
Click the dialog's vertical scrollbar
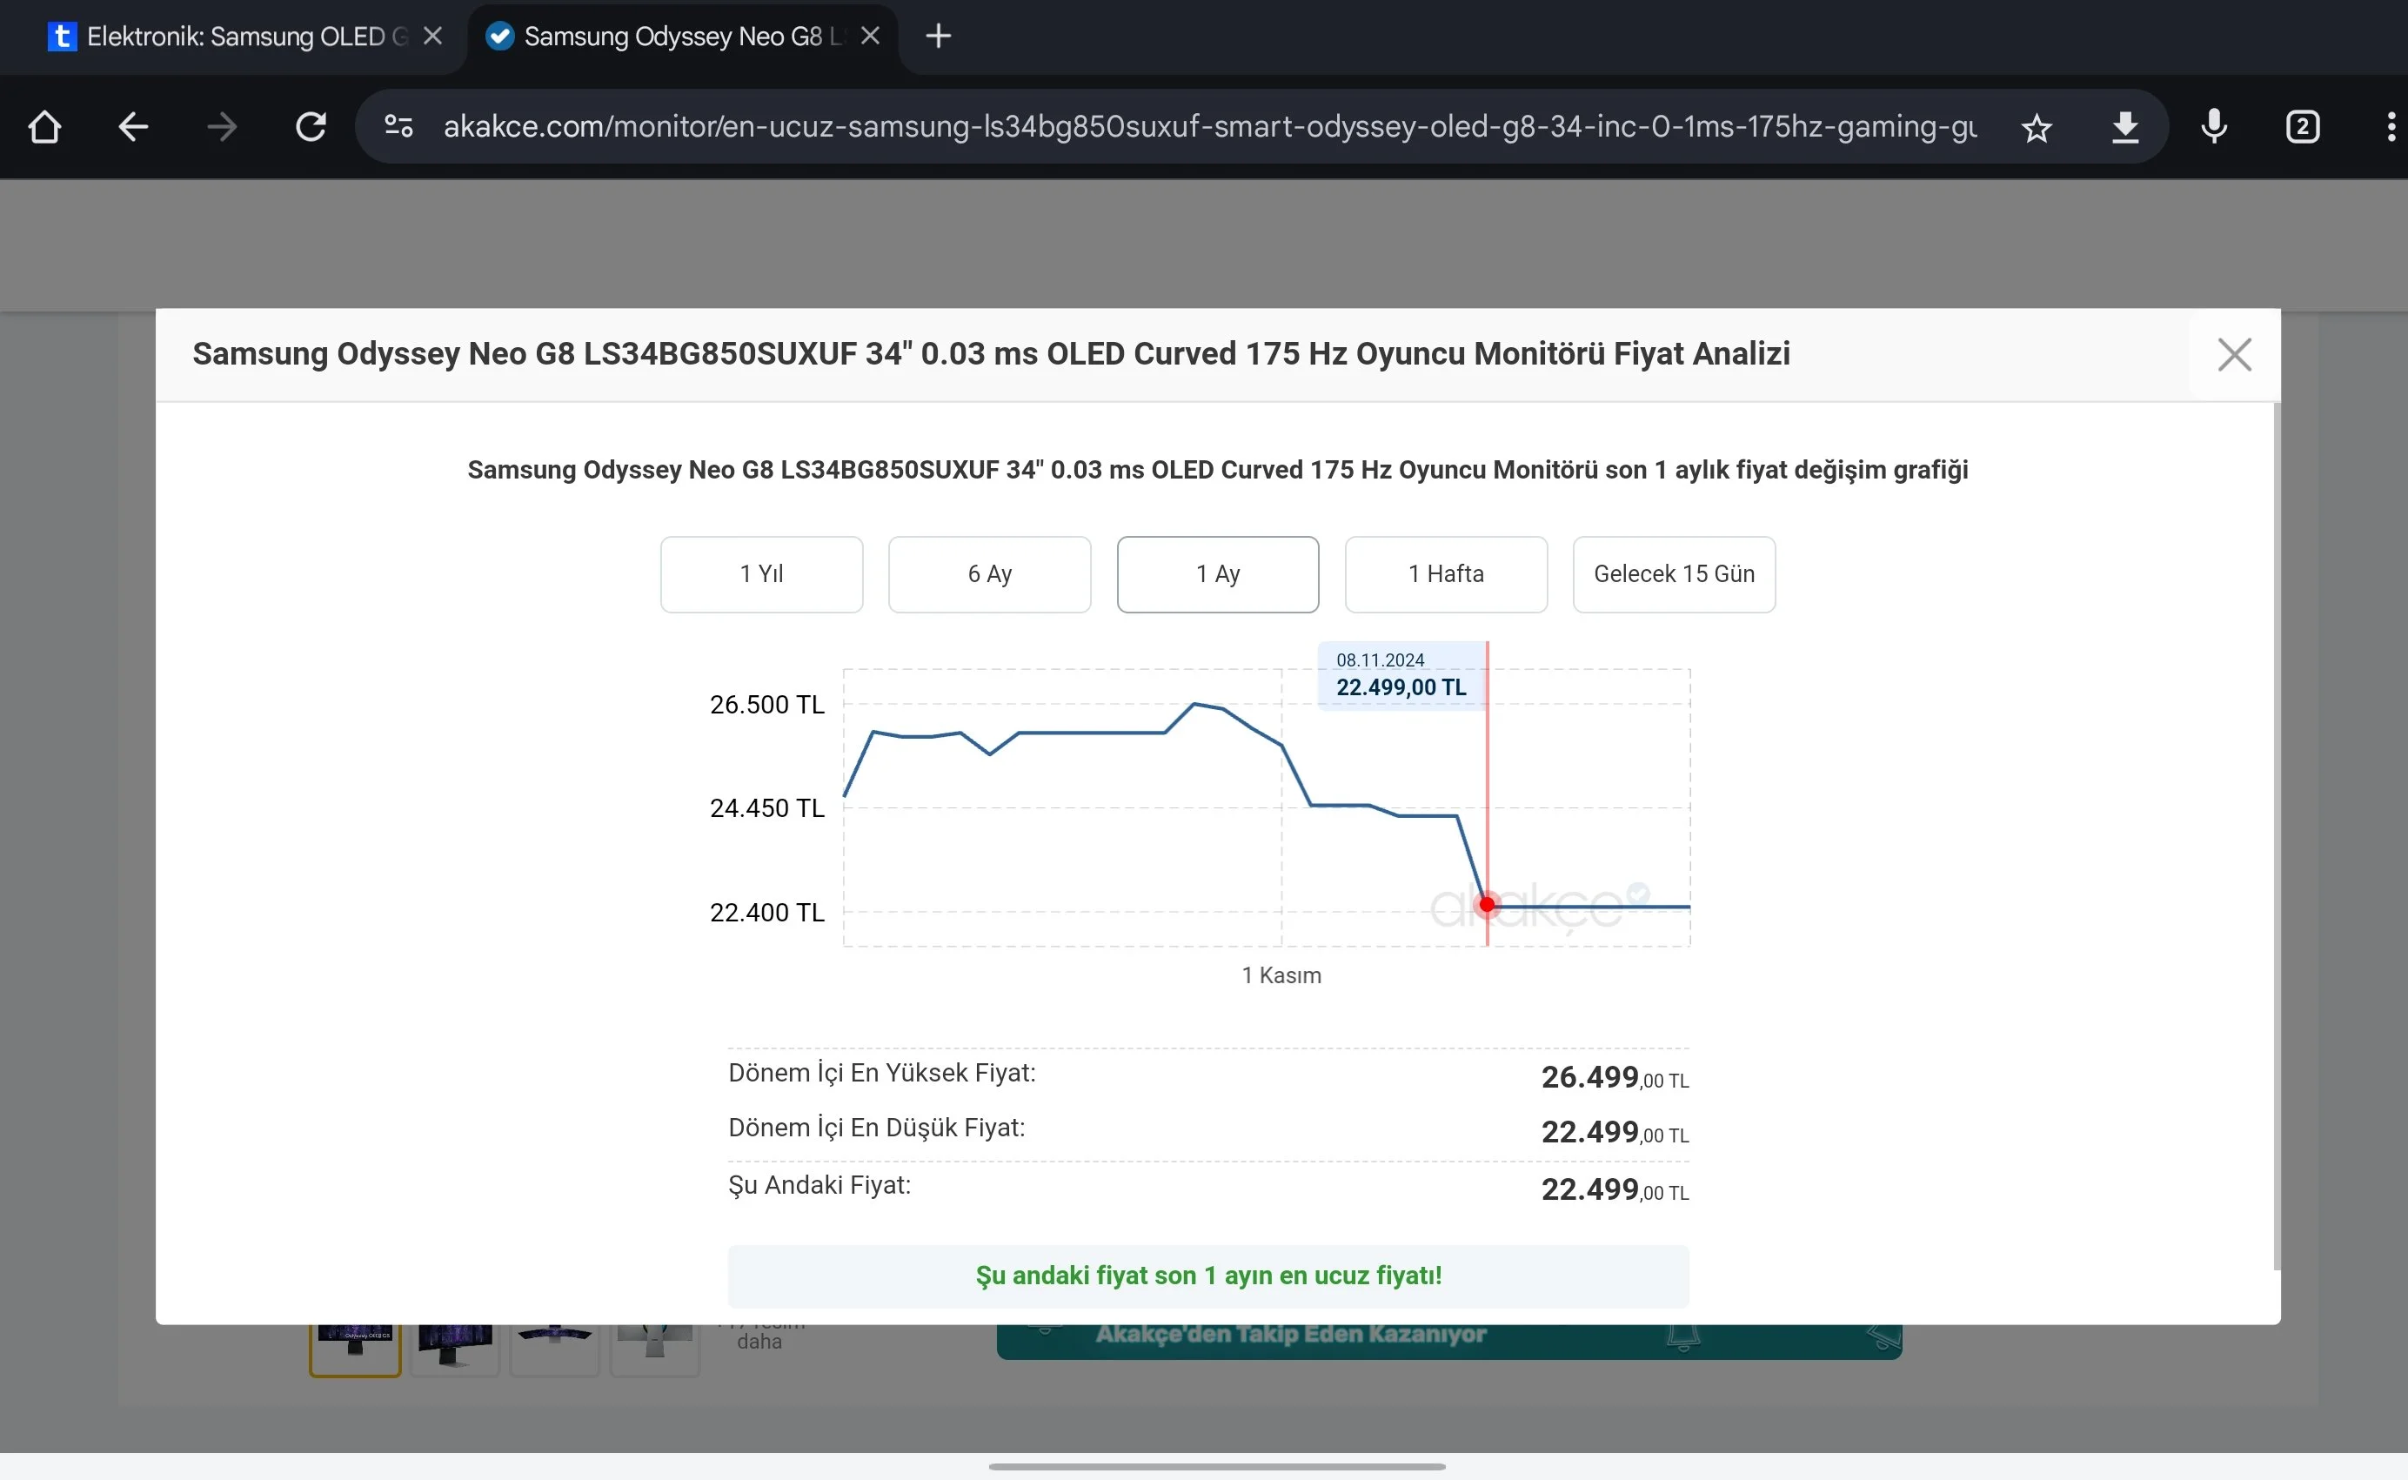pos(2276,837)
